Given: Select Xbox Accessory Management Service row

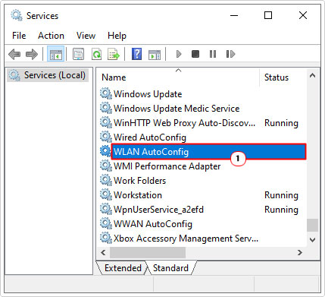Looking at the screenshot, I should 186,239.
